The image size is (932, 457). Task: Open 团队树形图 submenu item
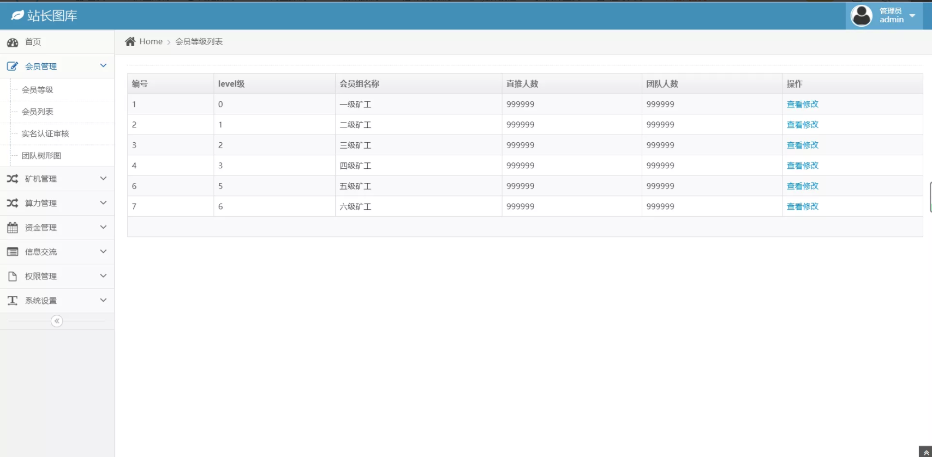pyautogui.click(x=41, y=155)
